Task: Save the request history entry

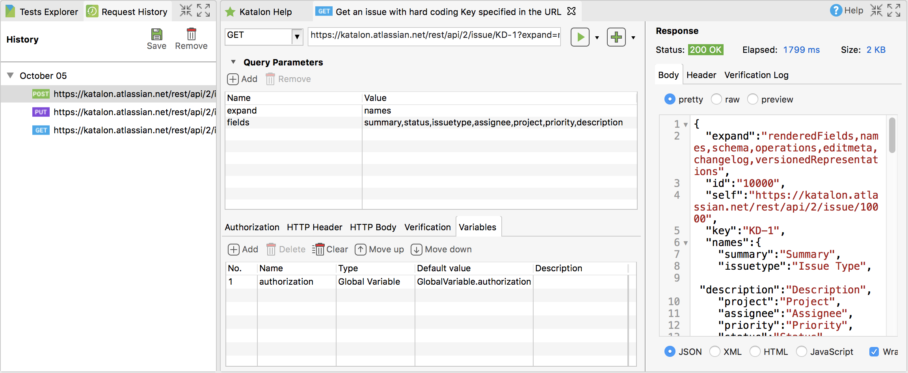Action: pos(156,39)
